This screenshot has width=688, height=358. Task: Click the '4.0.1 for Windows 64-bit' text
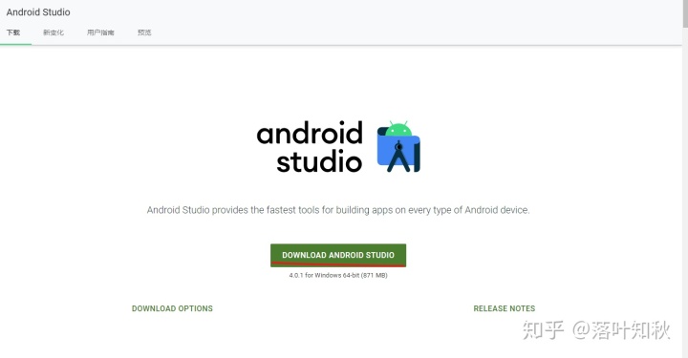point(338,275)
